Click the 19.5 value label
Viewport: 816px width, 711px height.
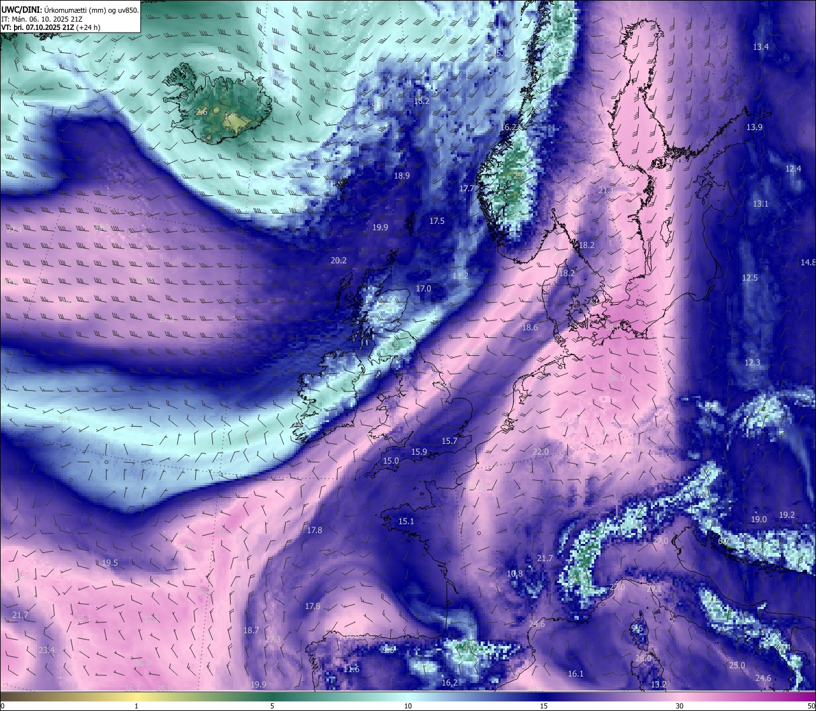110,563
